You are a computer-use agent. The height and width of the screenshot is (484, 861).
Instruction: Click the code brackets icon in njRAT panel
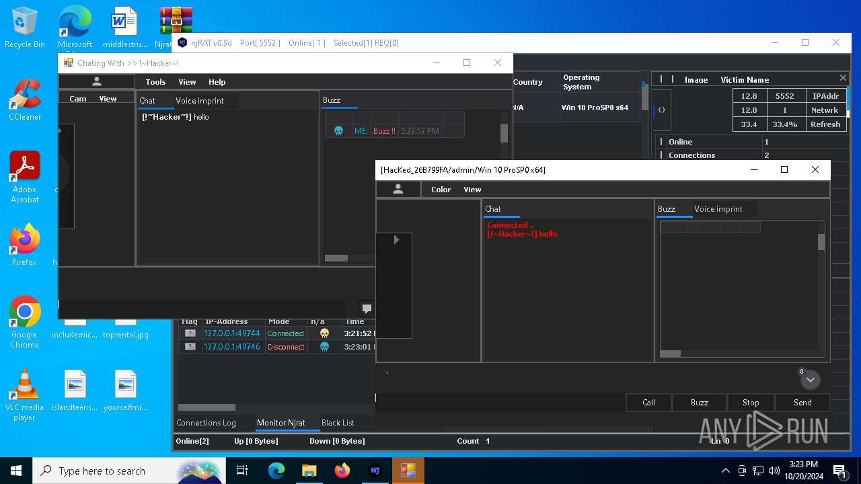coord(661,110)
